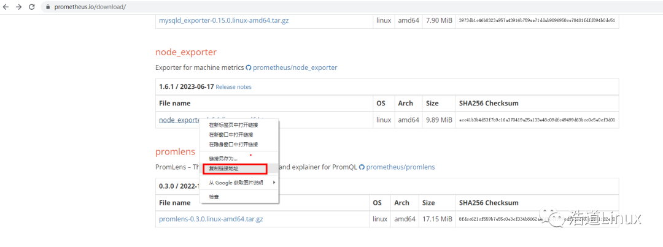This screenshot has width=663, height=247.
Task: Click File name header in promlens table
Action: pos(174,203)
